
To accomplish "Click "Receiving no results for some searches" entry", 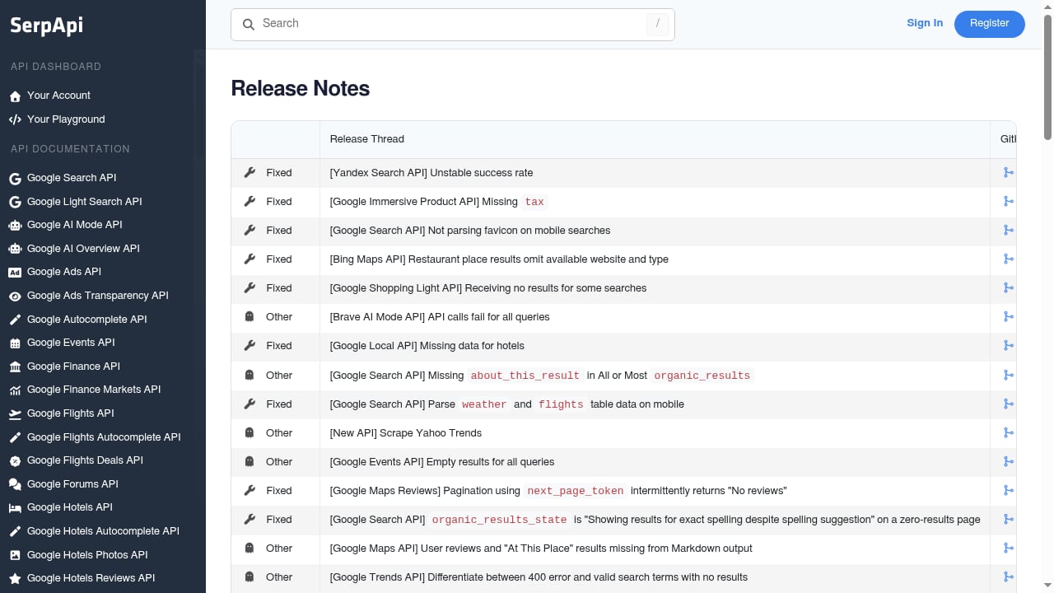I will [556, 288].
